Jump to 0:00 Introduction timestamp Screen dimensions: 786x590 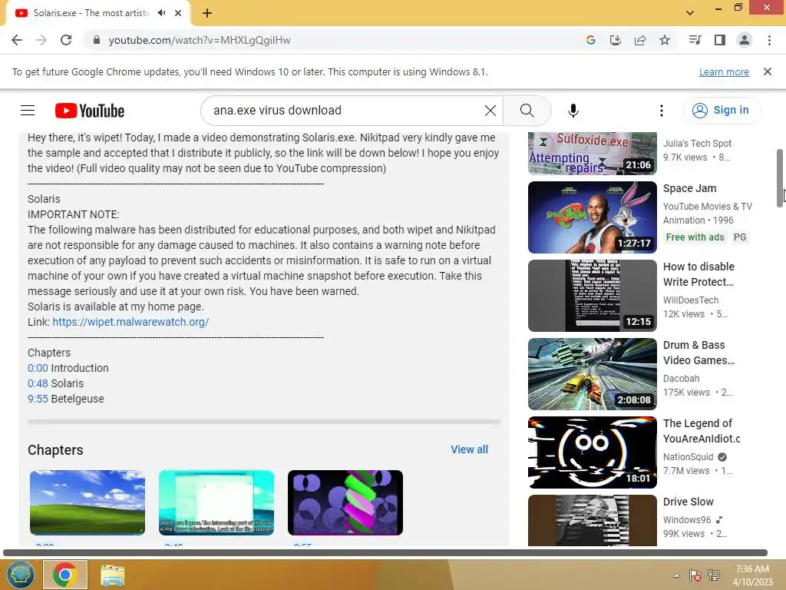[38, 368]
